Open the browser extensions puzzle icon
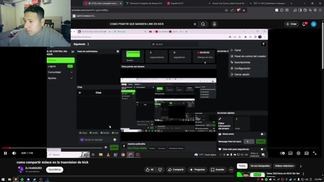 point(282,10)
